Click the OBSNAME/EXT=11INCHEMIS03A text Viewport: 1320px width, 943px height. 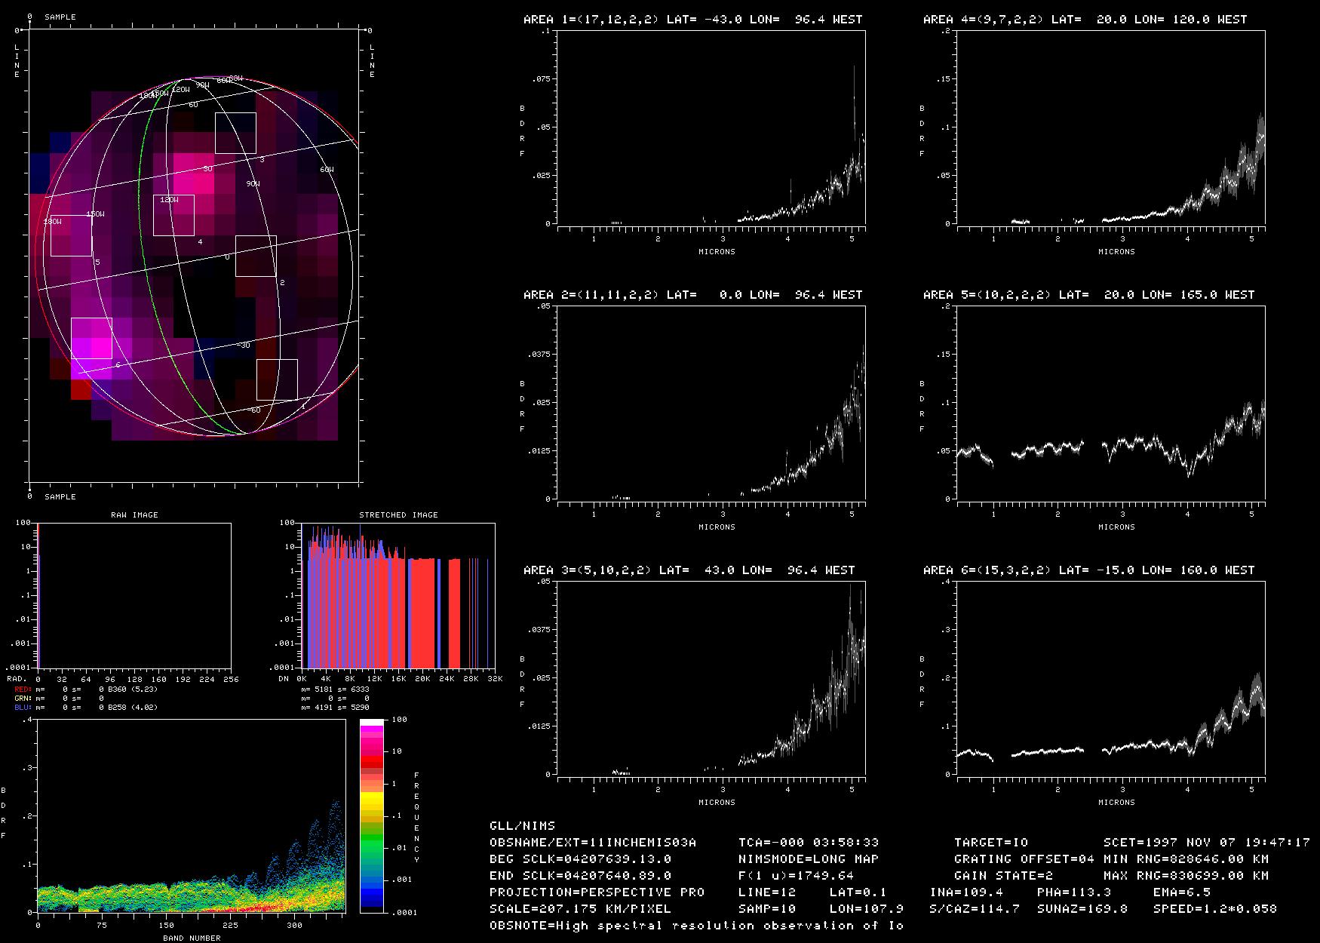pos(593,843)
